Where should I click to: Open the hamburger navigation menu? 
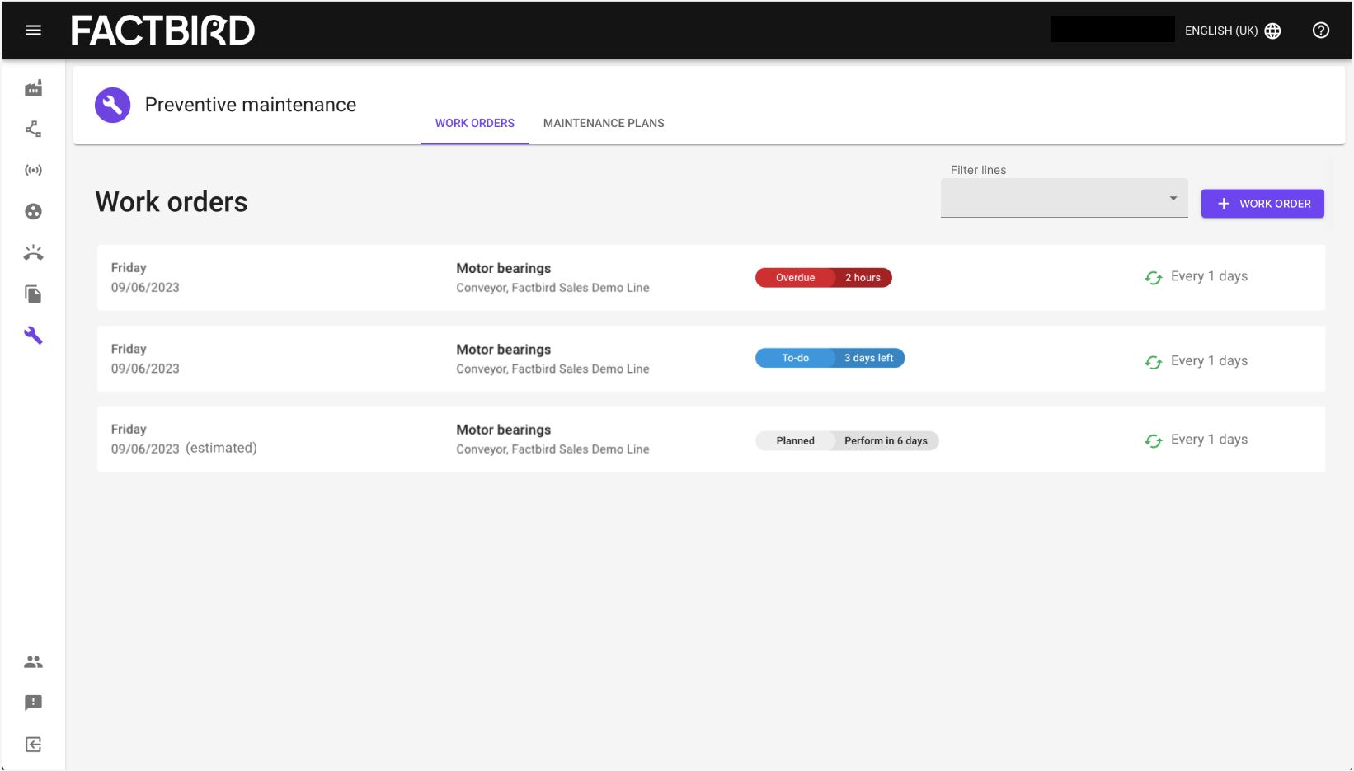click(33, 31)
